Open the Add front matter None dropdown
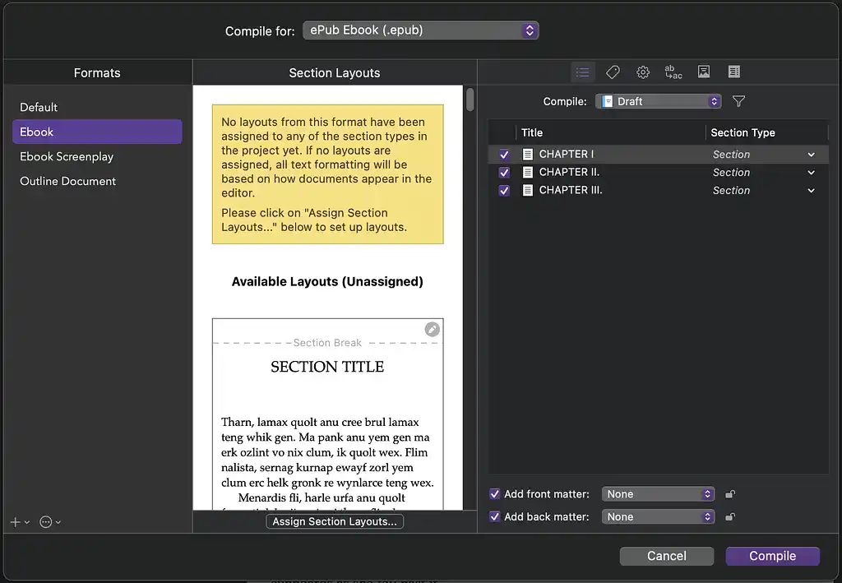842x583 pixels. (x=658, y=493)
